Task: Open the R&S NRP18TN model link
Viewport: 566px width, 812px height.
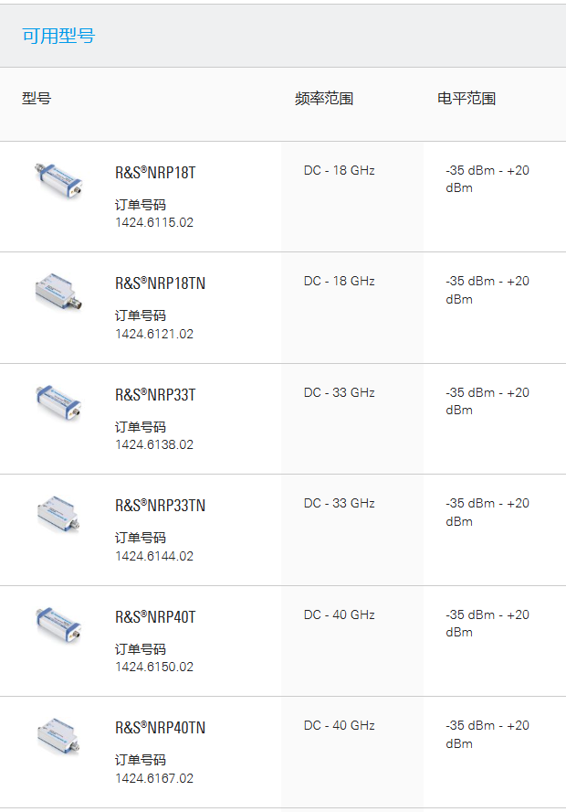Action: 160,283
